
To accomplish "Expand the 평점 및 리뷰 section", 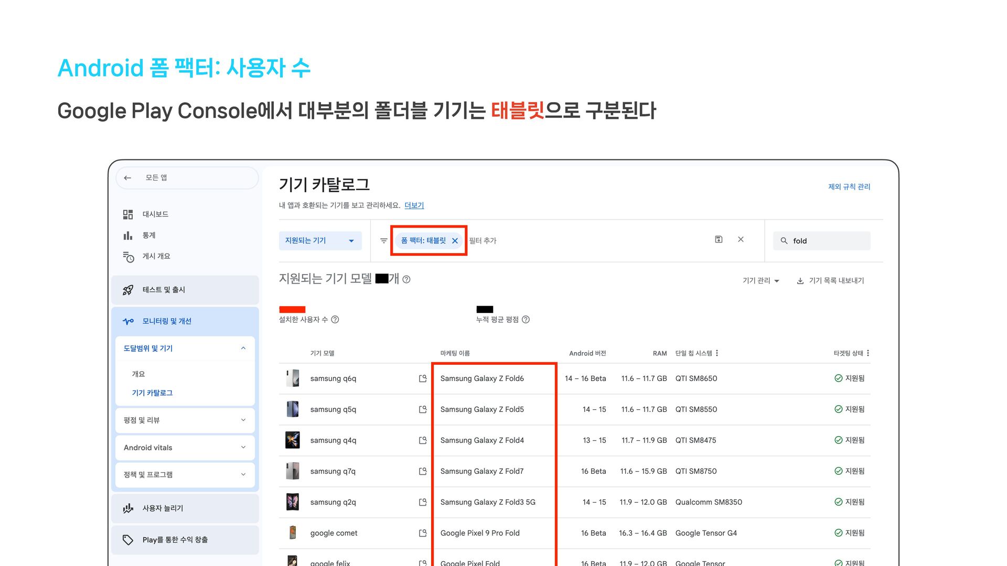I will point(243,420).
